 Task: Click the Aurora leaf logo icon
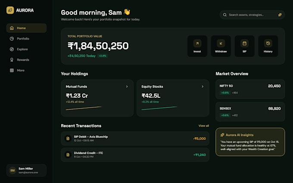10,10
